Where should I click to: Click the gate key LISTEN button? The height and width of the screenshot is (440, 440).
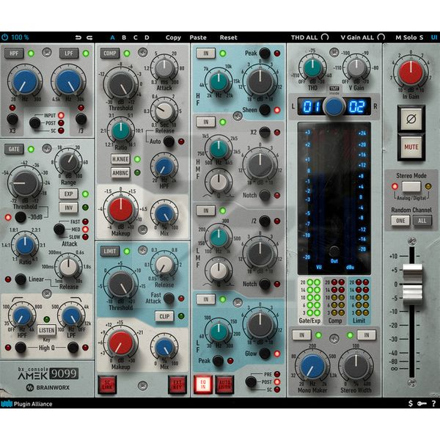coord(47,330)
